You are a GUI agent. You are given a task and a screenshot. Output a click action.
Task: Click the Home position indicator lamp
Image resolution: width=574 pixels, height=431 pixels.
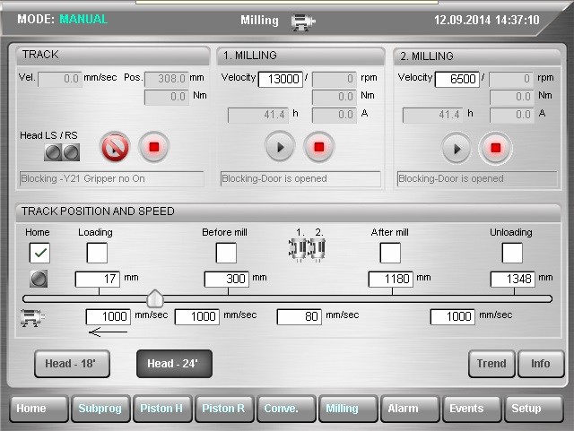pos(39,279)
